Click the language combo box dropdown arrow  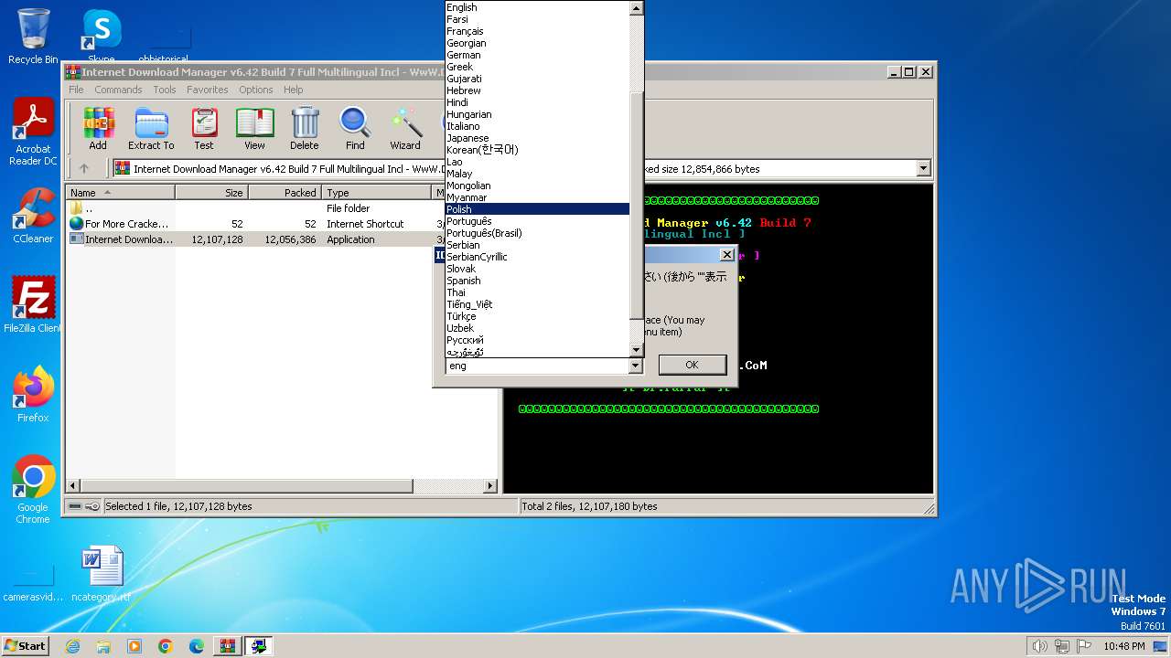(x=636, y=366)
